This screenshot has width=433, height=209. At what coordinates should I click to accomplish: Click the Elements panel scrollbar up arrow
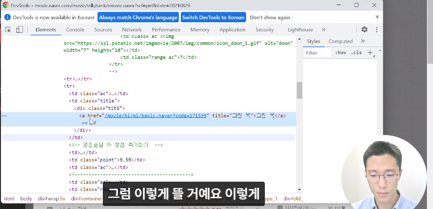coord(299,38)
